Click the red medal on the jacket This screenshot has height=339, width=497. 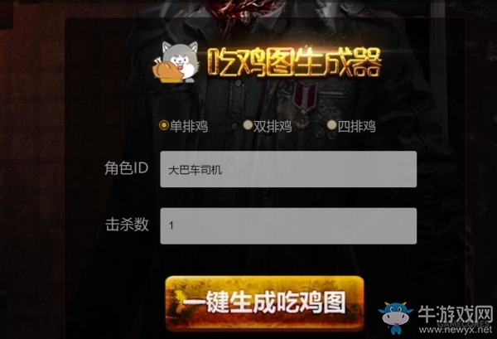point(305,97)
